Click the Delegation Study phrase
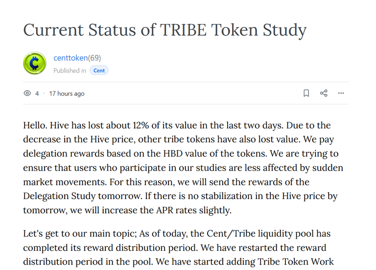Image resolution: width=376 pixels, height=270 pixels. (x=59, y=196)
